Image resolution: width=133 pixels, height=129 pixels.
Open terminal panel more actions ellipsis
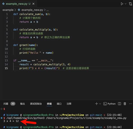click(130, 104)
